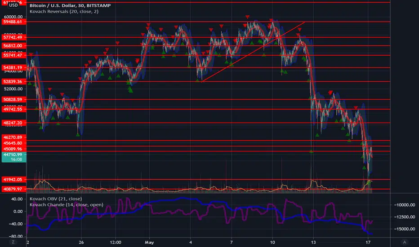
Task: Click the −15000.00 right axis value
Action: pyautogui.click(x=404, y=229)
